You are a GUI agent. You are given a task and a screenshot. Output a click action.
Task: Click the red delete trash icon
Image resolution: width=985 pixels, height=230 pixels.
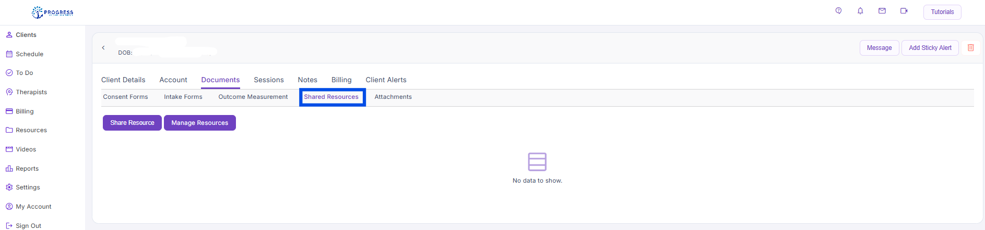tap(971, 48)
